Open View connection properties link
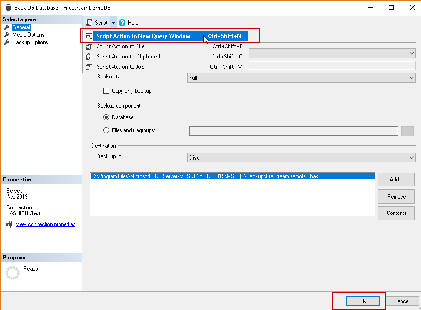 point(46,224)
